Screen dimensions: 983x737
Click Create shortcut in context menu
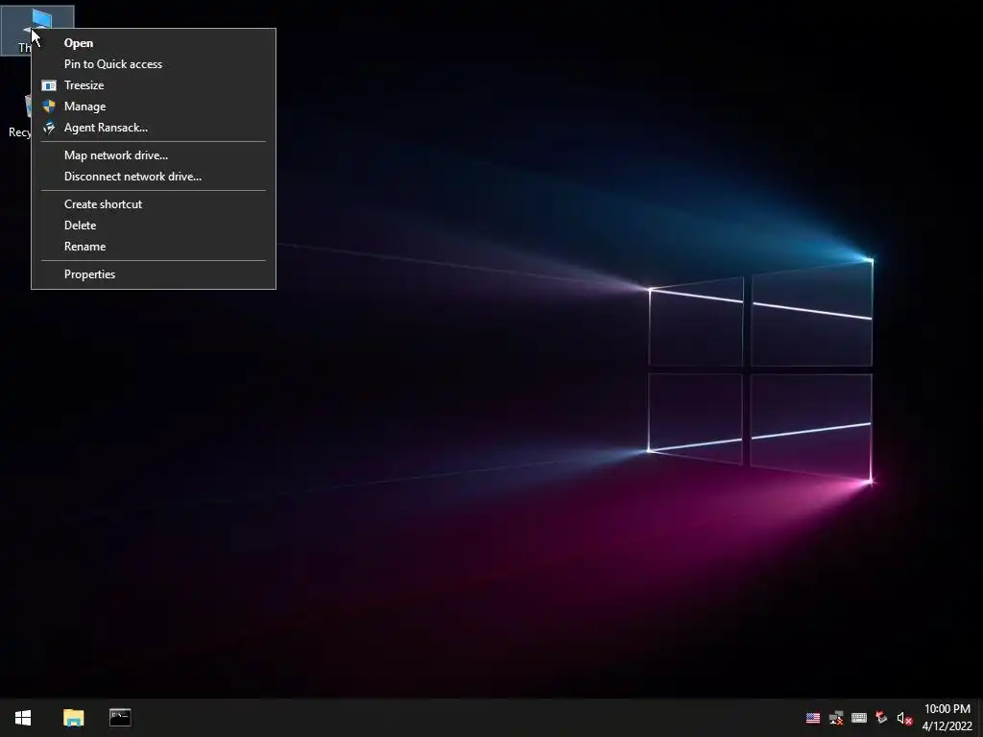click(154, 204)
